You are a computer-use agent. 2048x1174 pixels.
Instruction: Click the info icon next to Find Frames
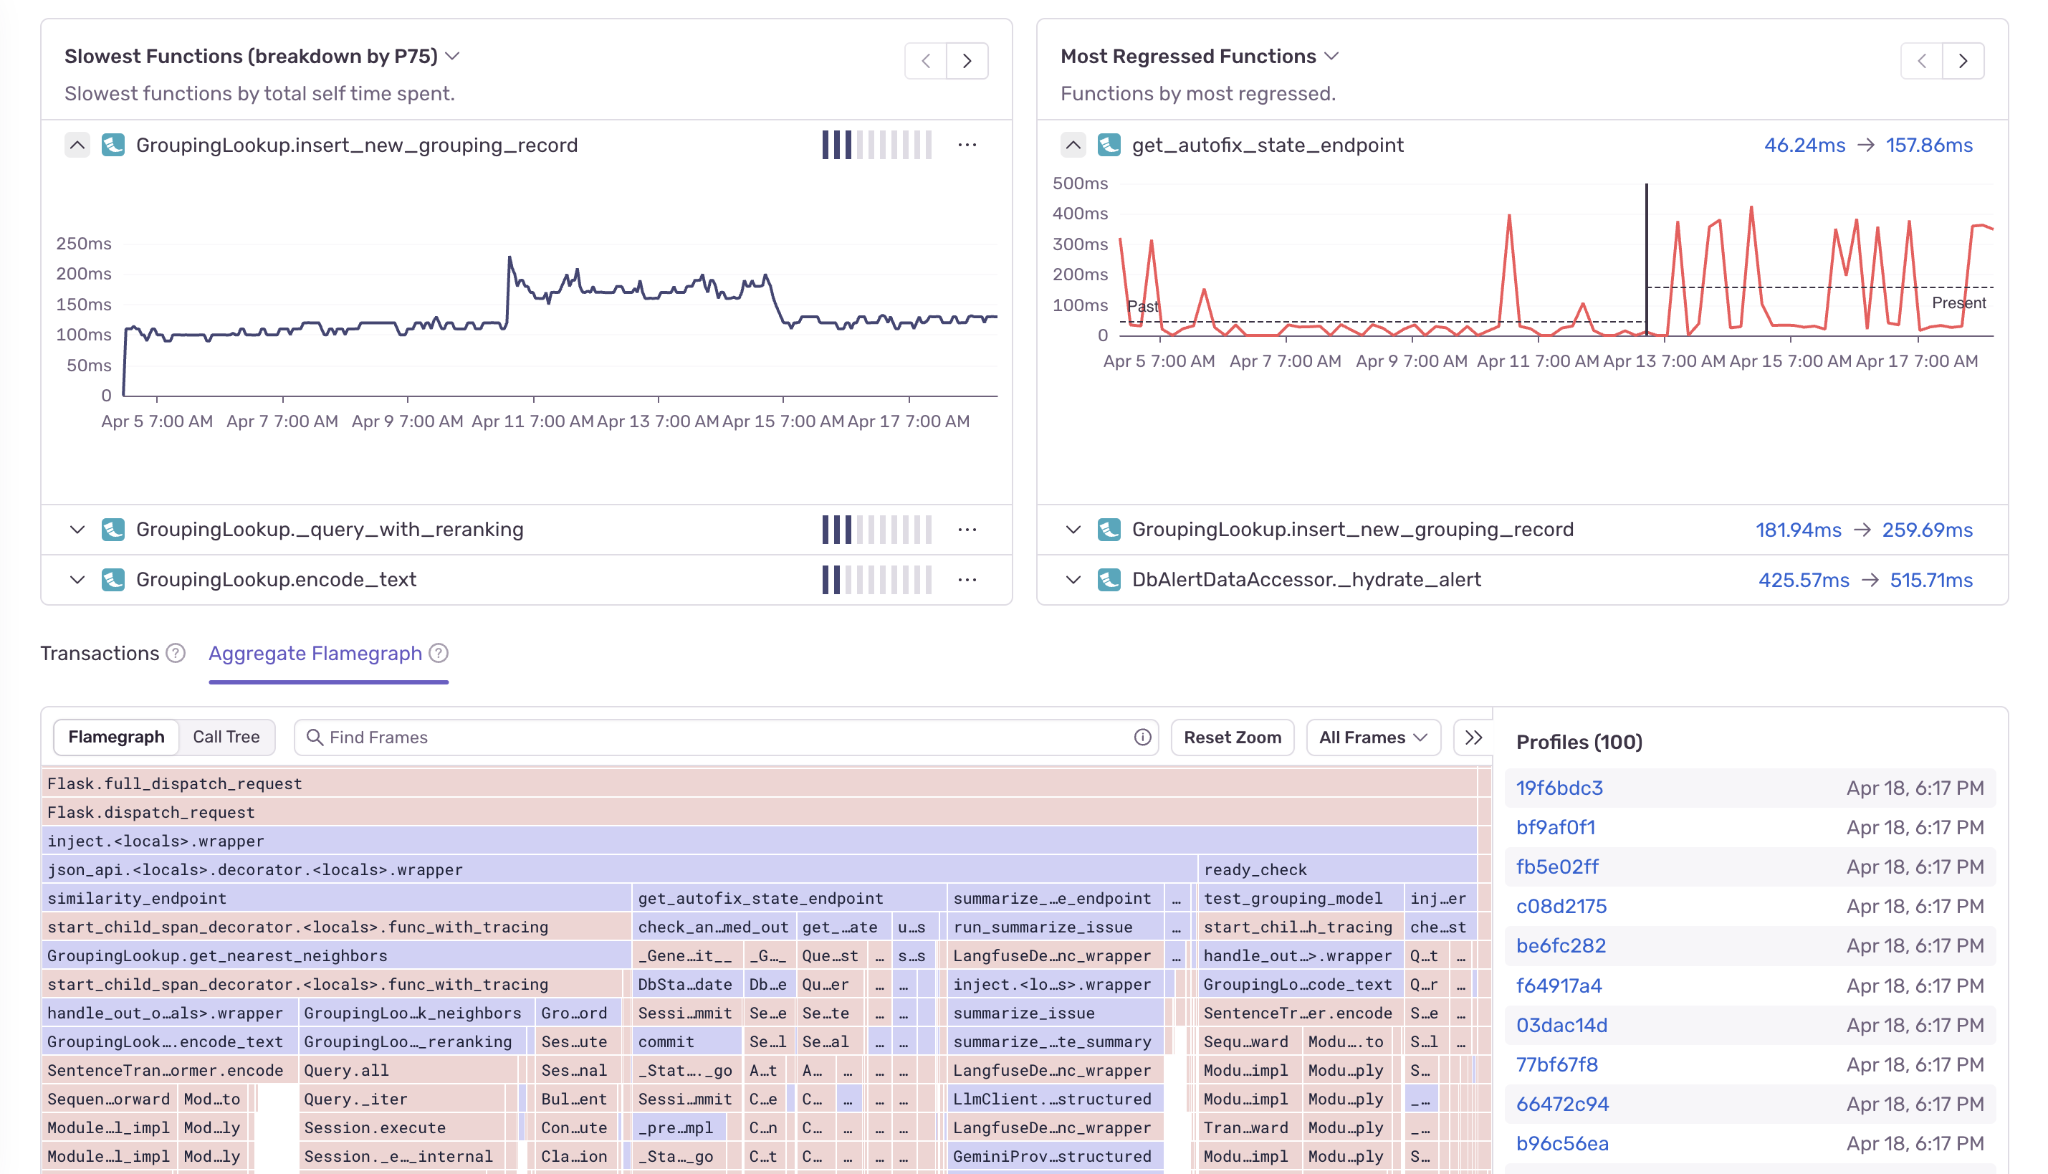tap(1142, 736)
